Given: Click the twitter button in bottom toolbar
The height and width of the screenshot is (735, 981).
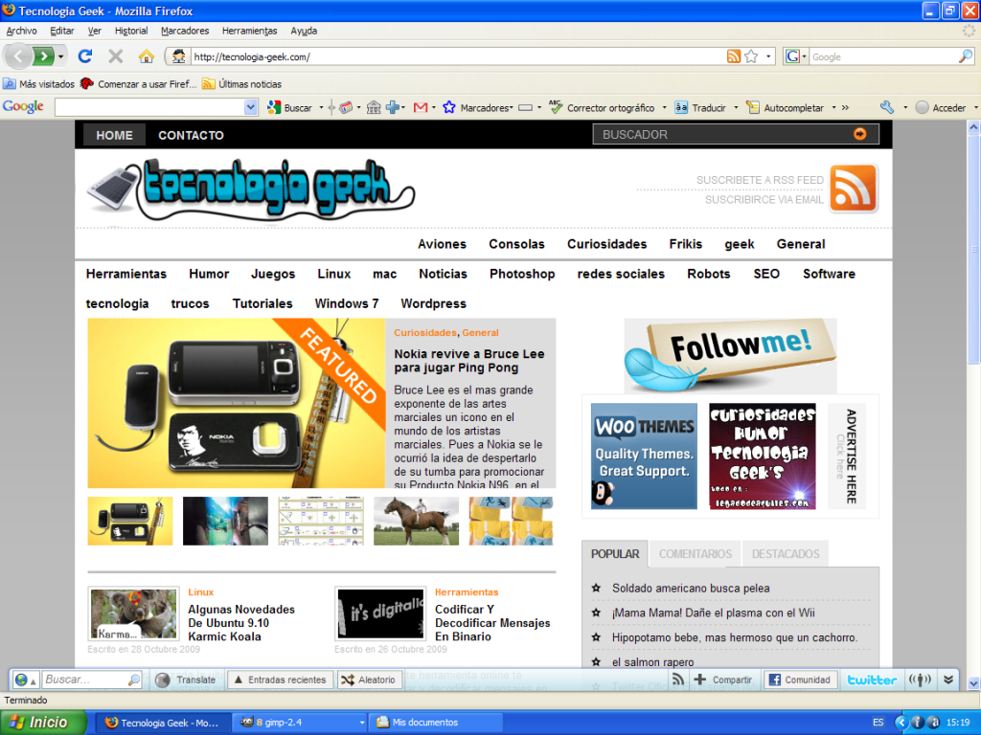Looking at the screenshot, I should [x=872, y=679].
